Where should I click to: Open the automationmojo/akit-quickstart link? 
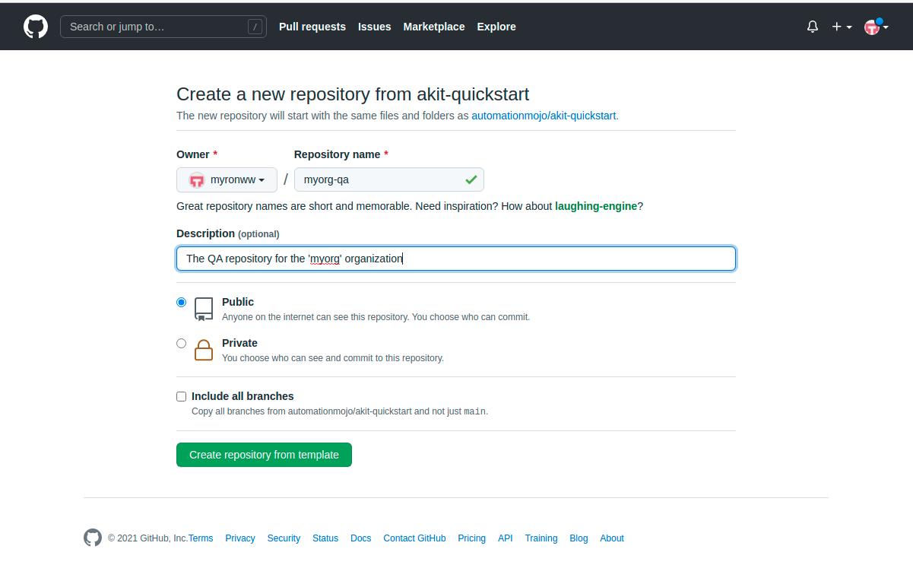544,116
